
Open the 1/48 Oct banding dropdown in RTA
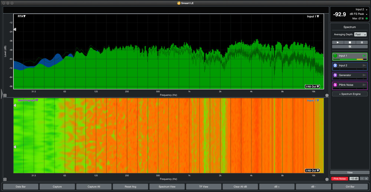click(x=312, y=87)
